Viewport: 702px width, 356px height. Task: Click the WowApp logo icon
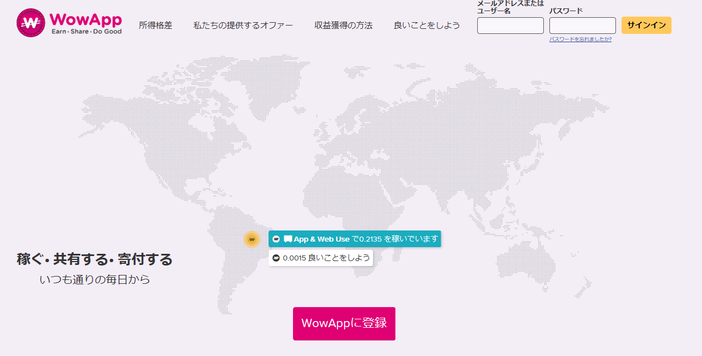point(31,23)
